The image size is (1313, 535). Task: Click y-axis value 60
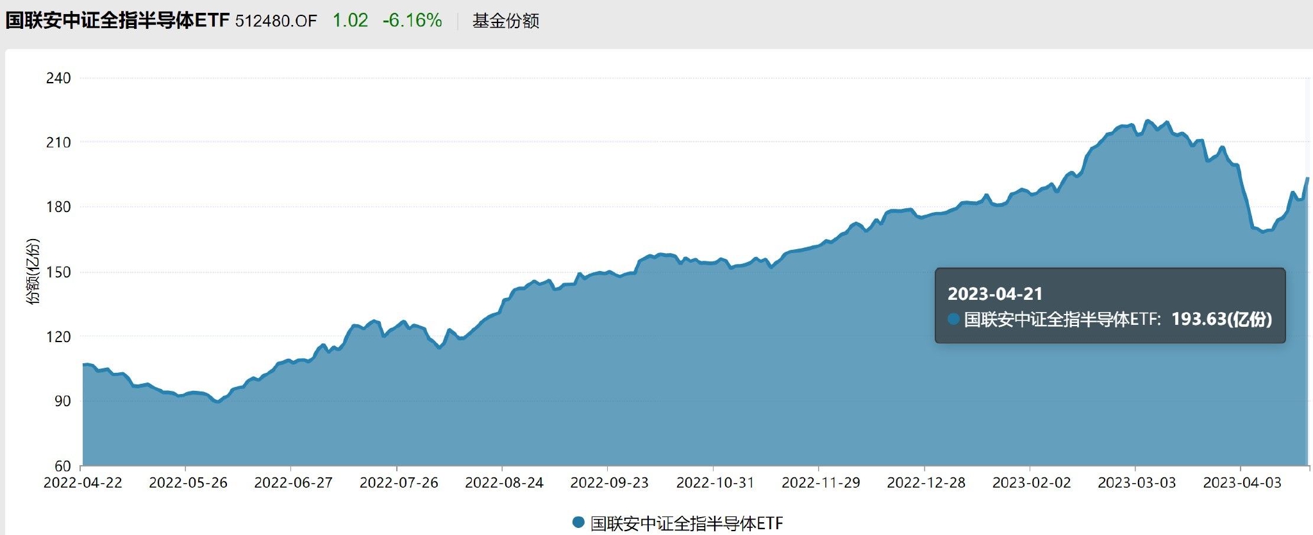coord(62,466)
